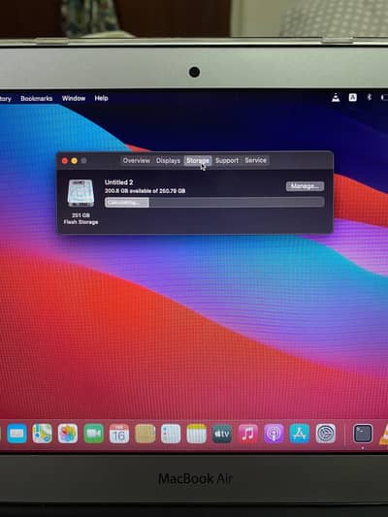Open the input source 'A' menu icon
Screen dimensions: 388x517
click(x=353, y=98)
